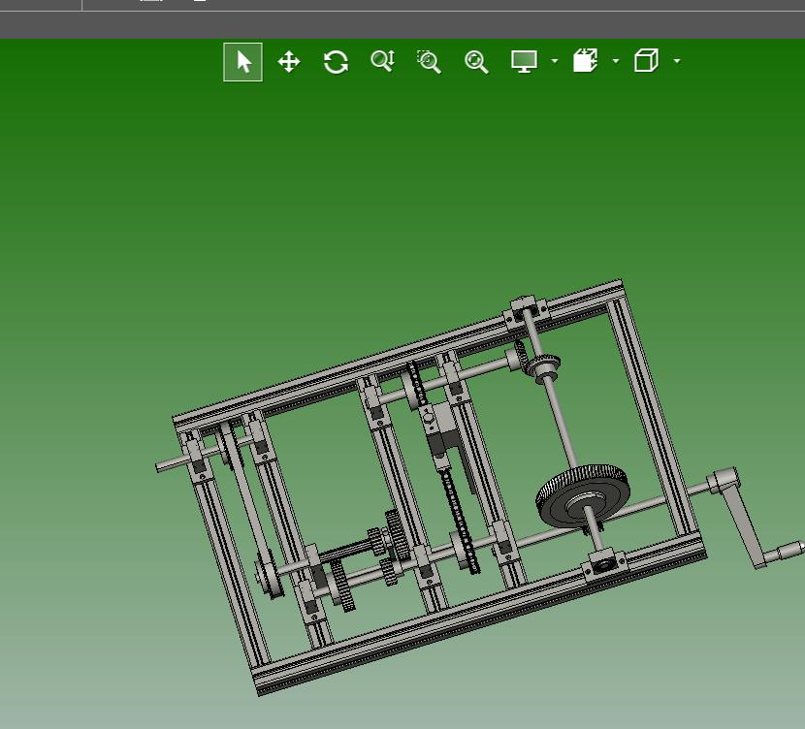The width and height of the screenshot is (805, 729).
Task: Open the section view dropdown arrow
Action: pyautogui.click(x=616, y=61)
